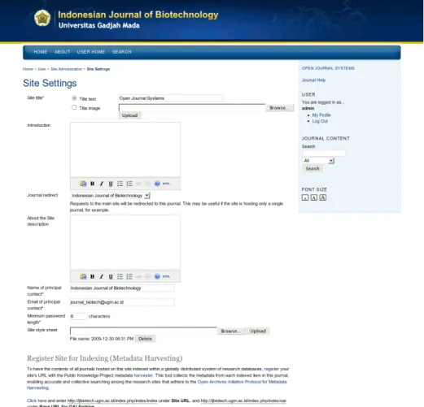The image size is (424, 407).
Task: Set large font size icon
Action: point(323,197)
